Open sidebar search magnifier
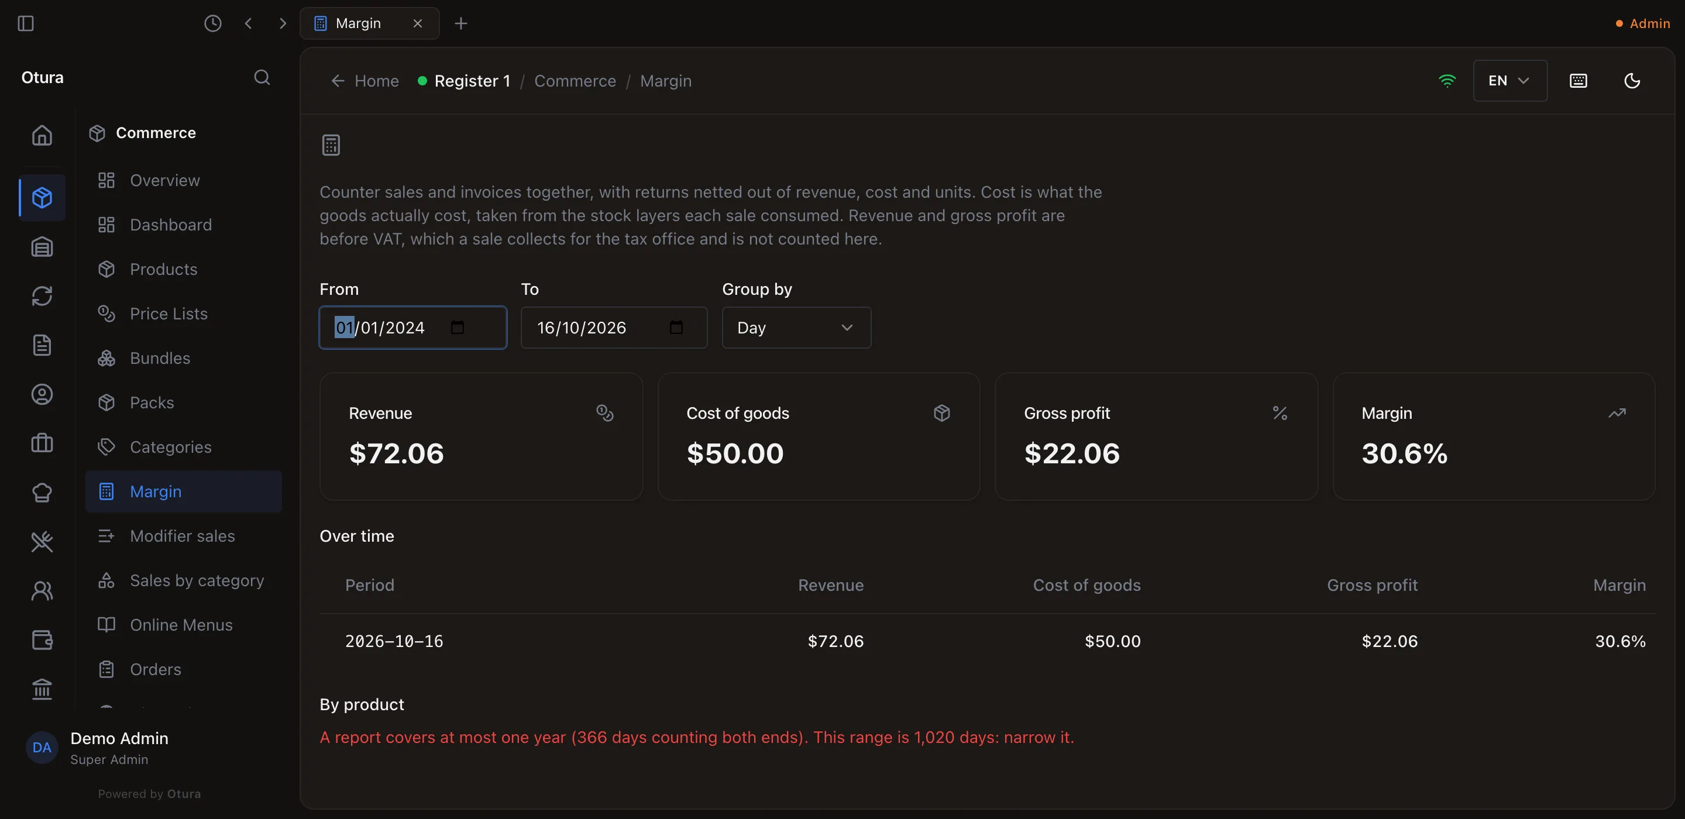The width and height of the screenshot is (1685, 819). pos(262,77)
